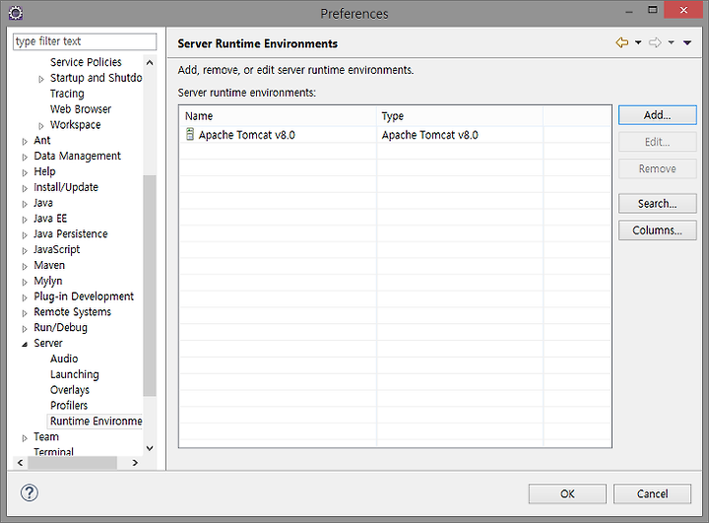Maximize the Preferences window
Image resolution: width=709 pixels, height=523 pixels.
pos(653,9)
